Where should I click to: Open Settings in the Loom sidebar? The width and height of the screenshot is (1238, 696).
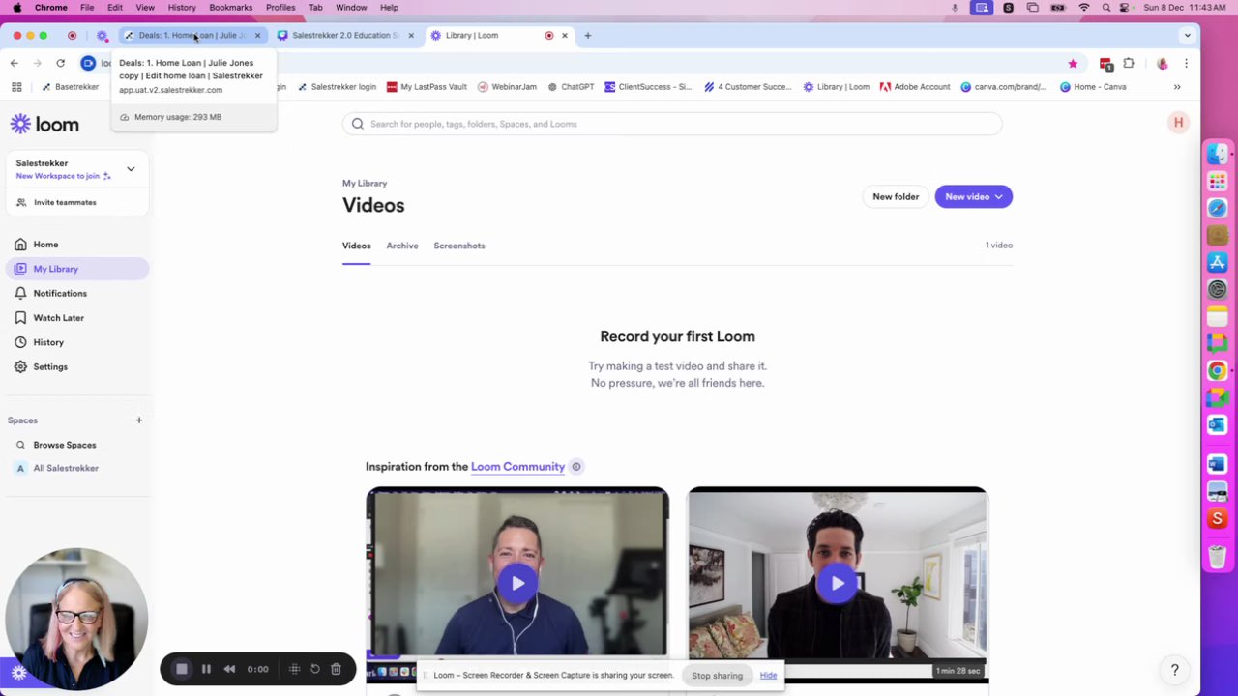(77, 366)
